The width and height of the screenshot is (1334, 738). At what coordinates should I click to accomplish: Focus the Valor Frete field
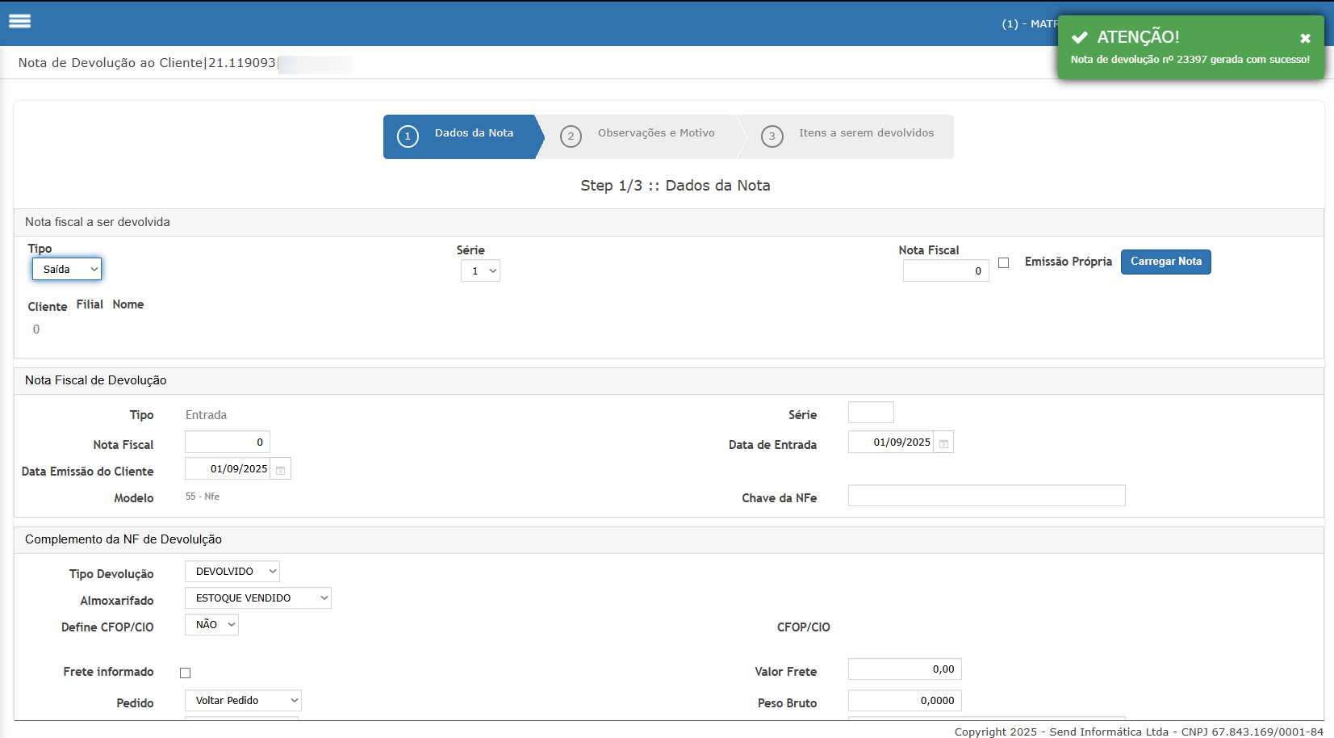click(905, 669)
